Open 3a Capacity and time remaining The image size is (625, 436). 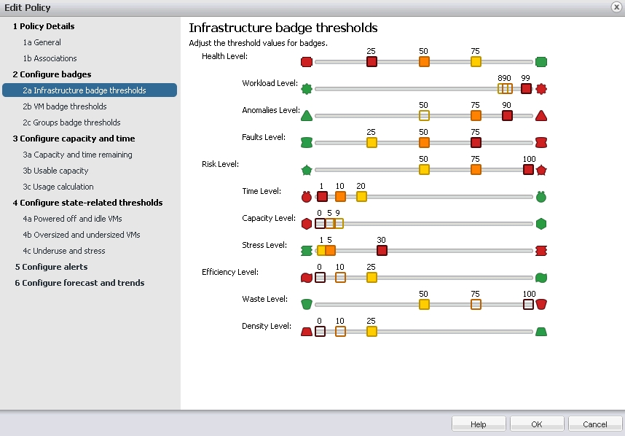pyautogui.click(x=77, y=155)
